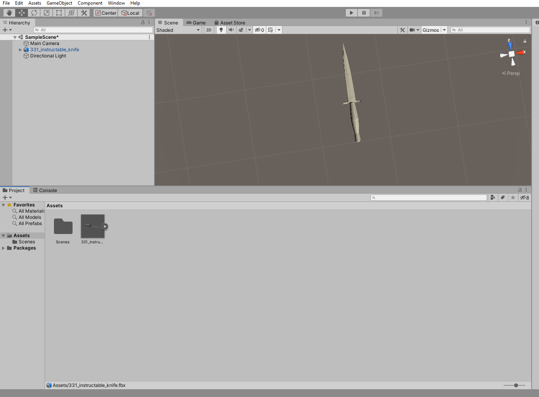Activate the Rotate tool
The height and width of the screenshot is (397, 539).
click(x=34, y=12)
